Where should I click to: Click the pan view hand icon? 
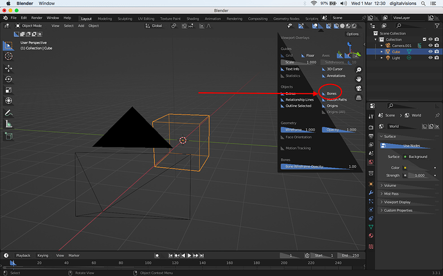358,79
